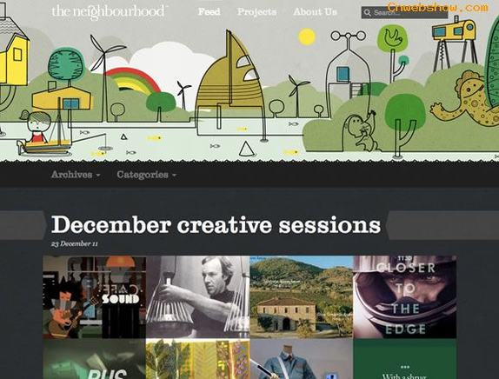Open the black-and-white man with lamps thumbnail
This screenshot has height=379, width=499.
pos(198,297)
